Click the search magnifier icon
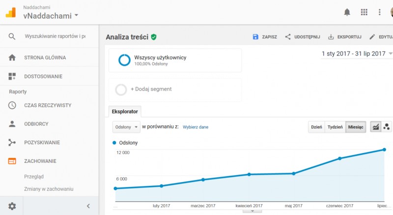The image size is (393, 215). [12, 36]
